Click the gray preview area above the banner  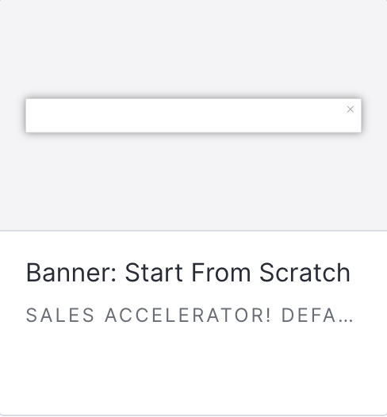point(193,49)
